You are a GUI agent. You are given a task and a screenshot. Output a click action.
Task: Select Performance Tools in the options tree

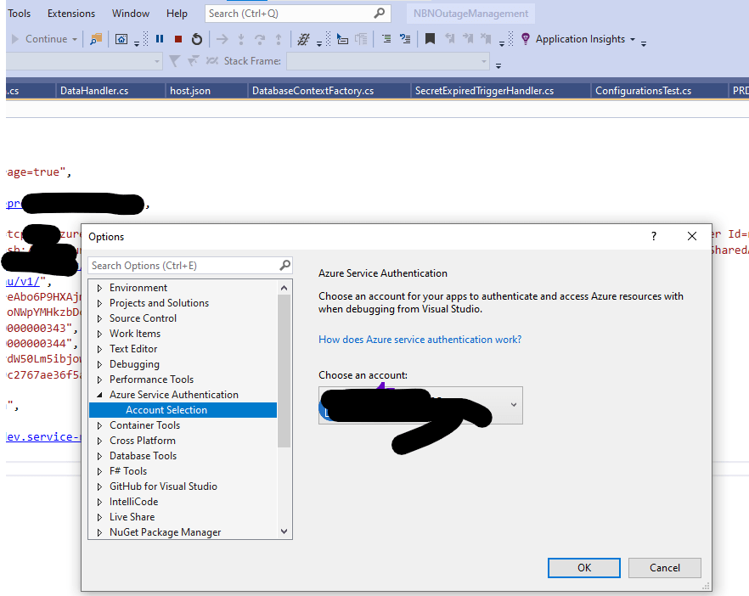click(151, 380)
